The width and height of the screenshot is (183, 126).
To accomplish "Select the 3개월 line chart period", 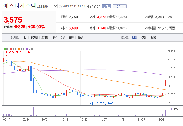I will [x=45, y=38].
